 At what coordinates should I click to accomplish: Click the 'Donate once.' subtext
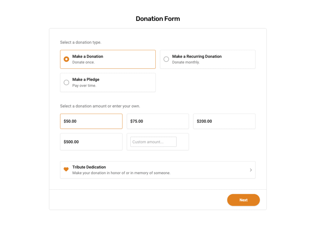(83, 62)
